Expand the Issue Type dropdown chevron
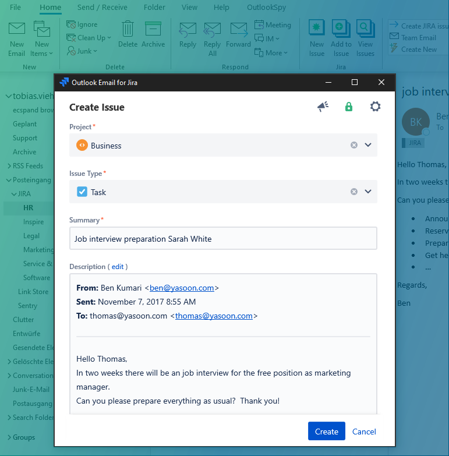Screen dimensions: 449x456 tap(368, 192)
